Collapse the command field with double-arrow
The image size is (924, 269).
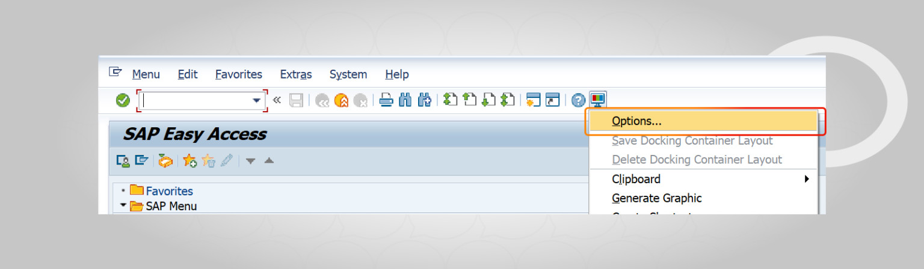277,100
